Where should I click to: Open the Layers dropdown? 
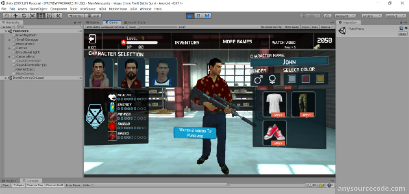pyautogui.click(x=371, y=16)
